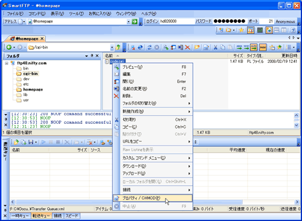Click the disconnect icon in the remote browser toolbar
This screenshot has width=302, height=221.
pyautogui.click(x=133, y=48)
